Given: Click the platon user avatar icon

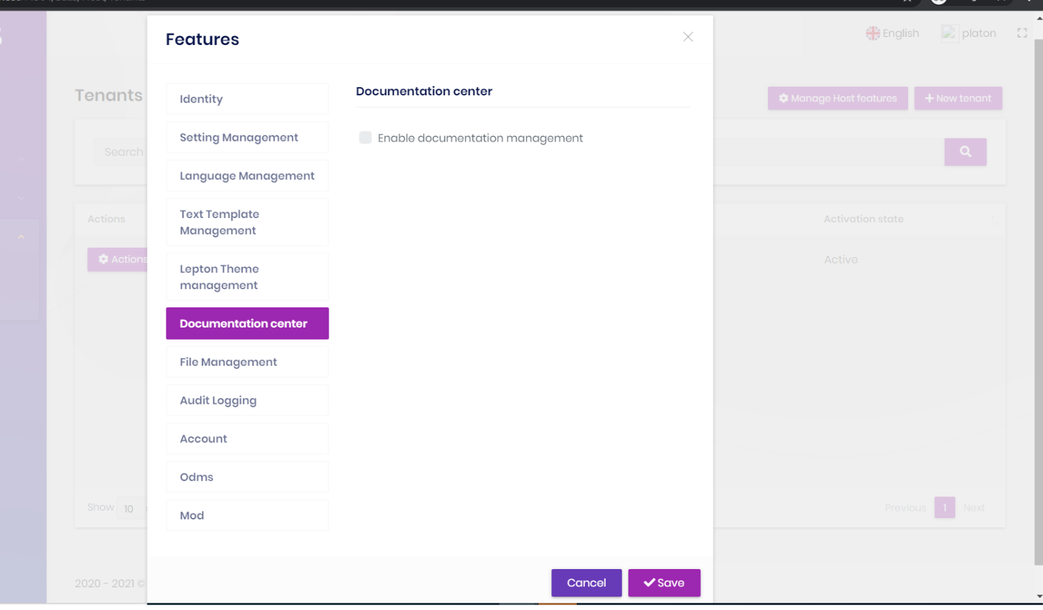Looking at the screenshot, I should tap(949, 33).
